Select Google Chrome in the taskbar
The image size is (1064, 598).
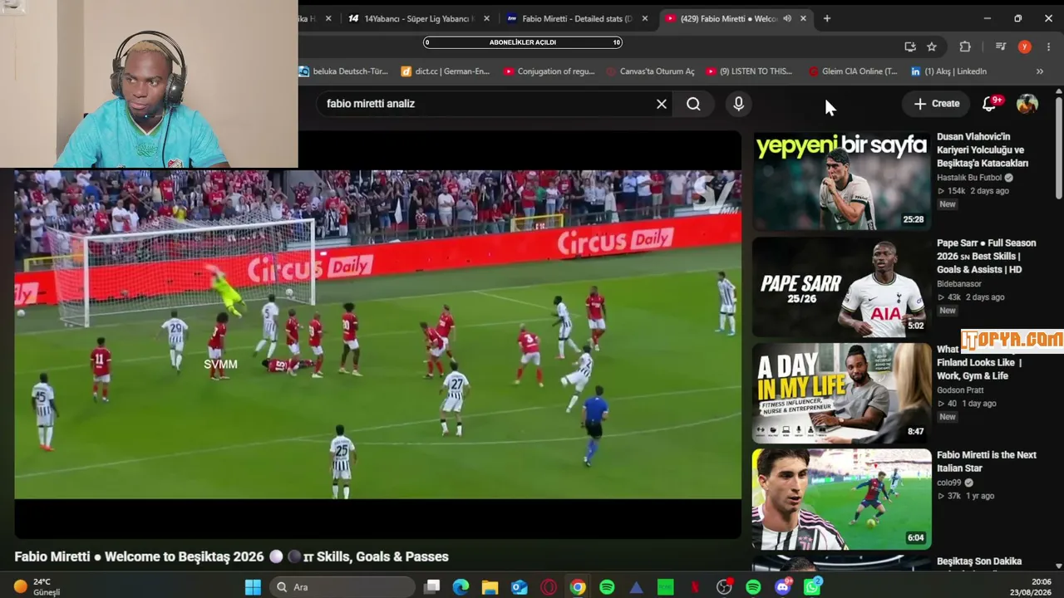578,587
